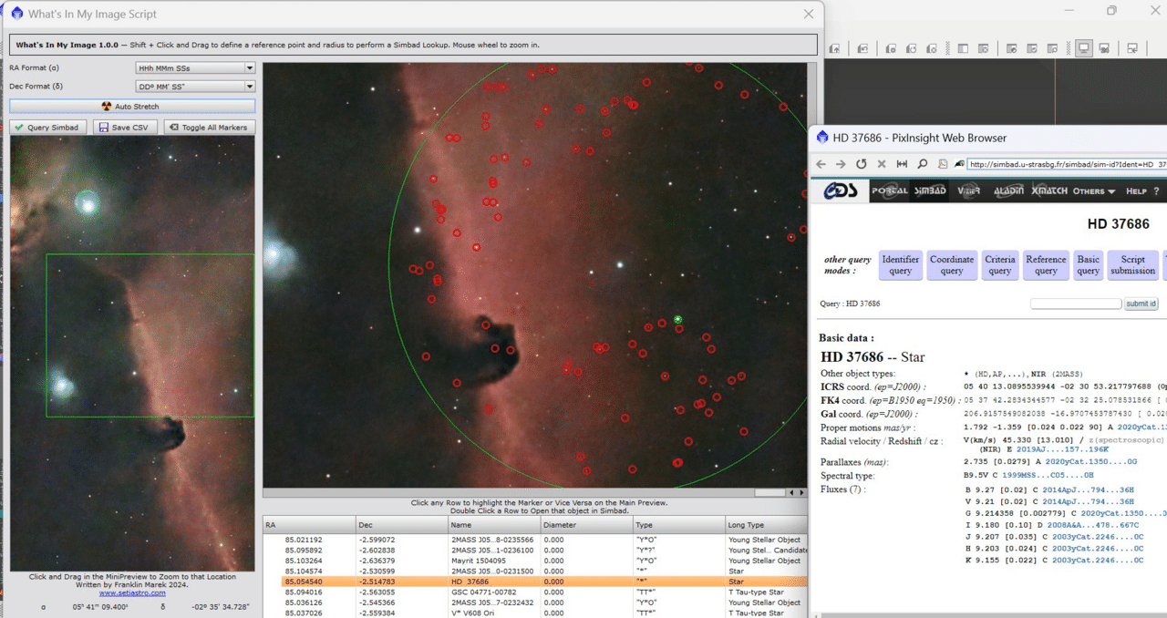This screenshot has height=618, width=1167.
Task: Click the forward navigation arrow in the browser
Action: click(x=841, y=164)
